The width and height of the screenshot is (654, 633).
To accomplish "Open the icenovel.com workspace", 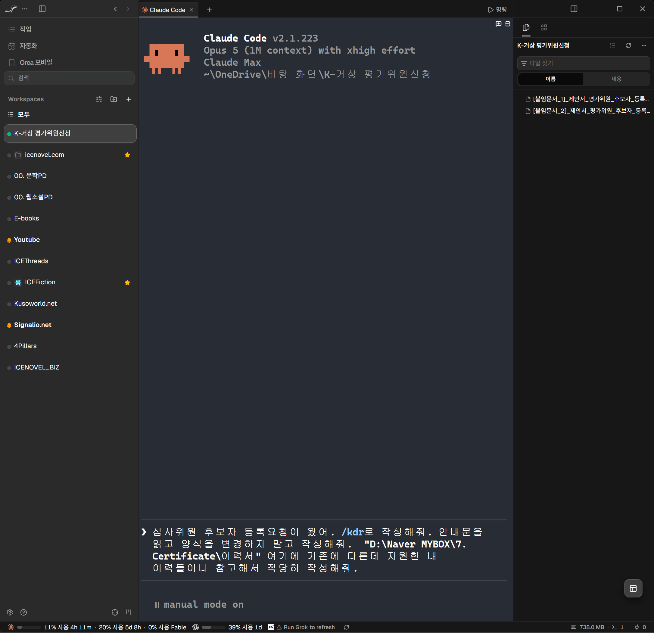I will [x=70, y=155].
